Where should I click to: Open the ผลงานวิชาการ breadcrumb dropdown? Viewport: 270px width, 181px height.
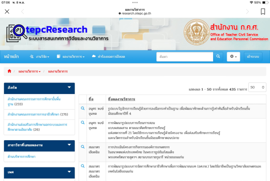pos(30,71)
